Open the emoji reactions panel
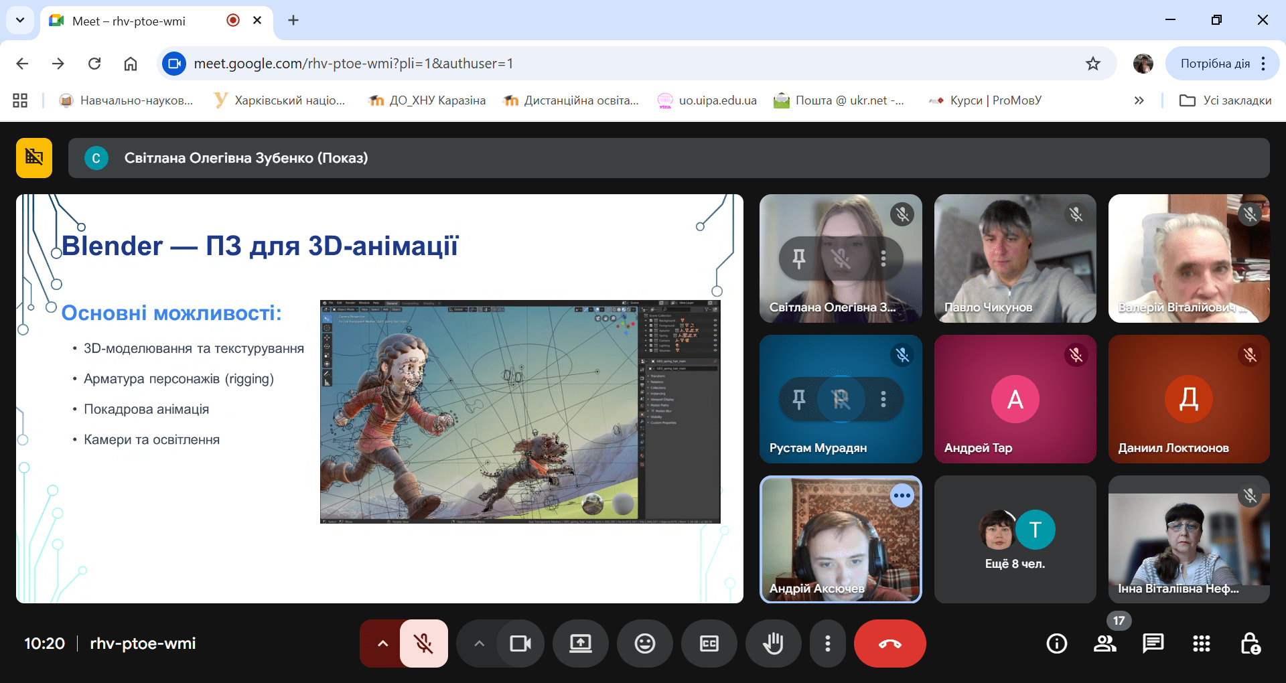The width and height of the screenshot is (1286, 683). pos(644,643)
